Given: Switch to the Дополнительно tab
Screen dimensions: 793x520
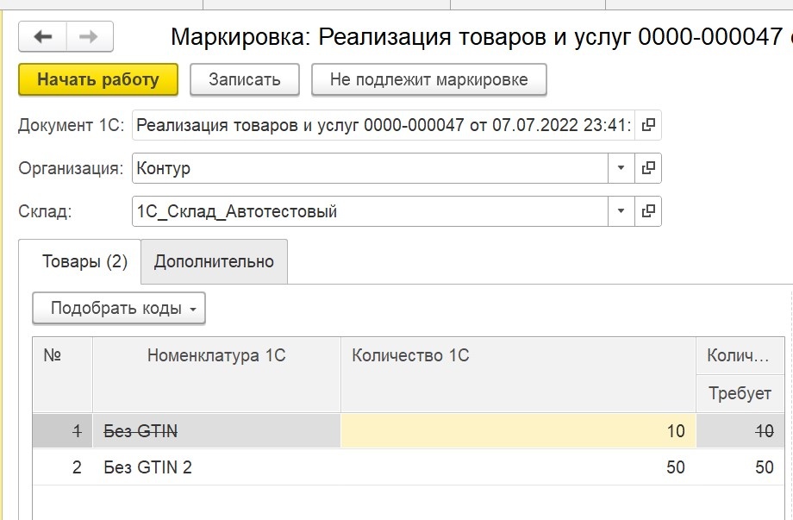Looking at the screenshot, I should (214, 261).
